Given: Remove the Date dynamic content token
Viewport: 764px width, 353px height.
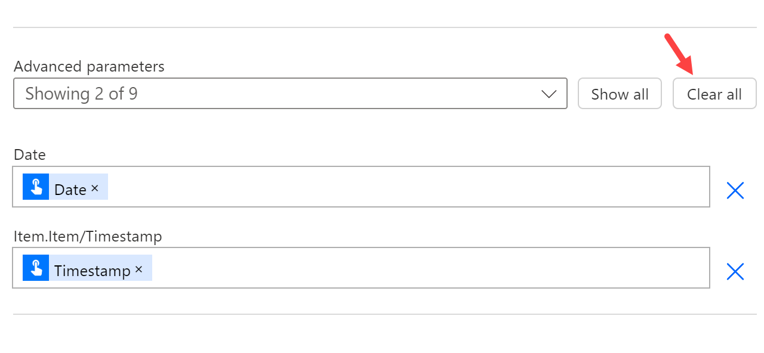Looking at the screenshot, I should coord(94,188).
